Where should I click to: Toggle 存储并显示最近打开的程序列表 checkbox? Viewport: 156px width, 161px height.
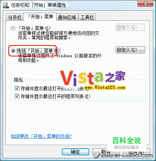17,96
